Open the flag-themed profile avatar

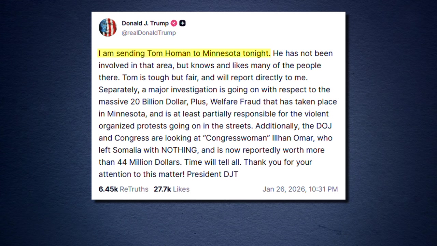tap(108, 27)
